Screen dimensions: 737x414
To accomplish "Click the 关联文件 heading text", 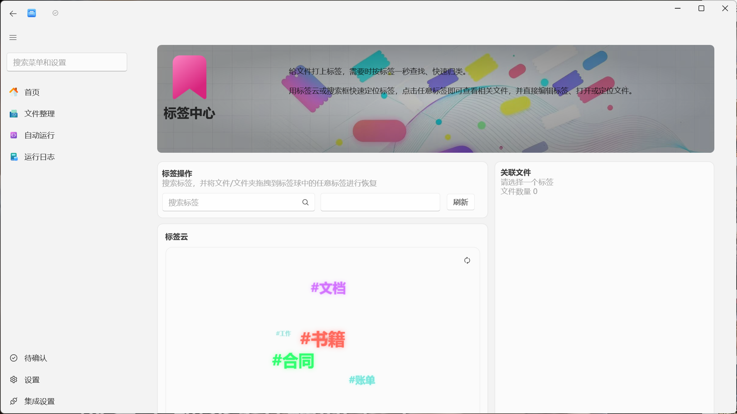I will pyautogui.click(x=516, y=172).
